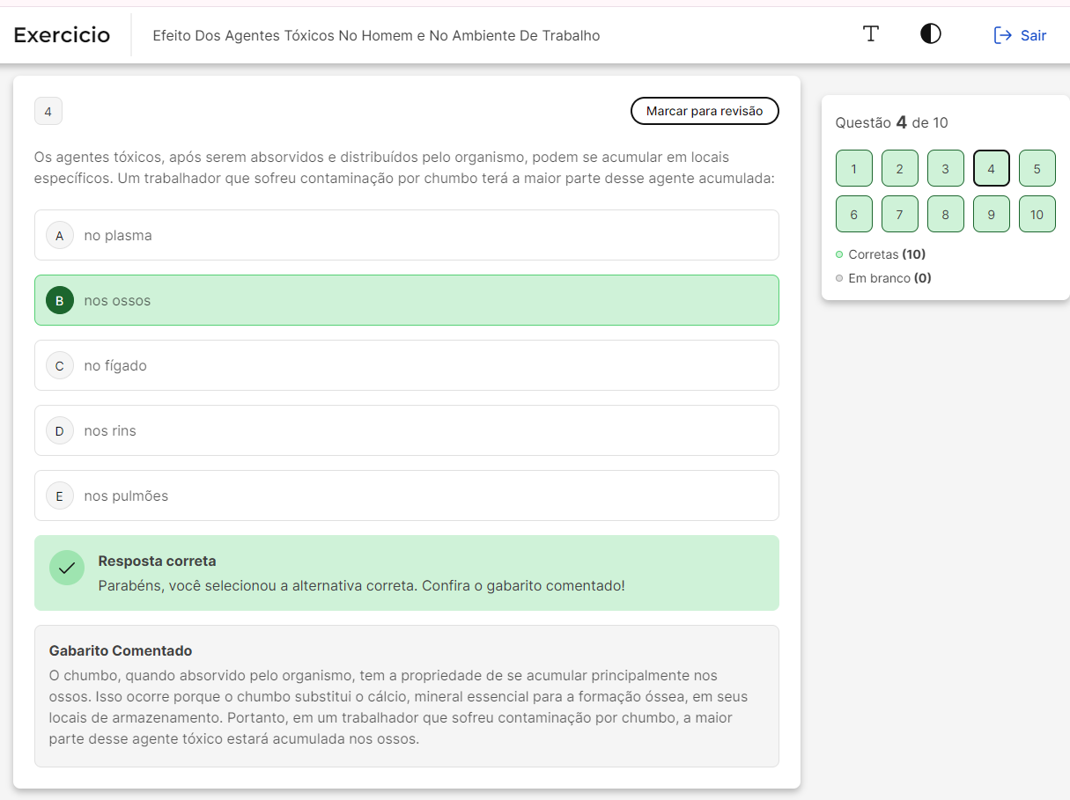Go to question 7 tile
Screen dimensions: 1070x800
(x=900, y=215)
